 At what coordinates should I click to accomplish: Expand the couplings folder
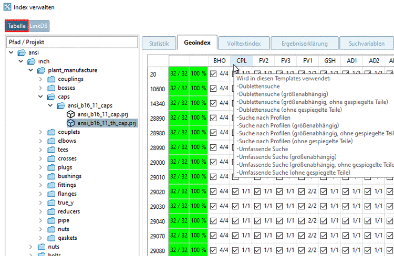point(40,79)
